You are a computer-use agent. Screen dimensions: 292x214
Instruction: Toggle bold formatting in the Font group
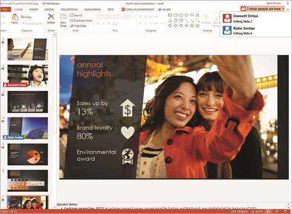click(98, 23)
